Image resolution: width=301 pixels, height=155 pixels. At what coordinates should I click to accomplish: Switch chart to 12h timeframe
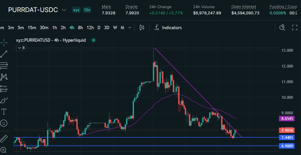pos(90,28)
